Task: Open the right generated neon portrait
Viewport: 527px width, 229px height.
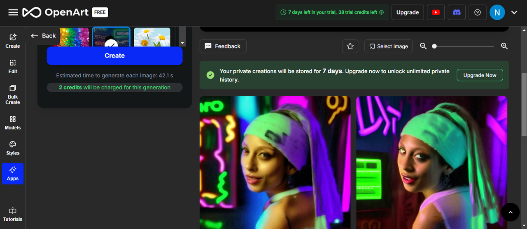Action: point(431,162)
